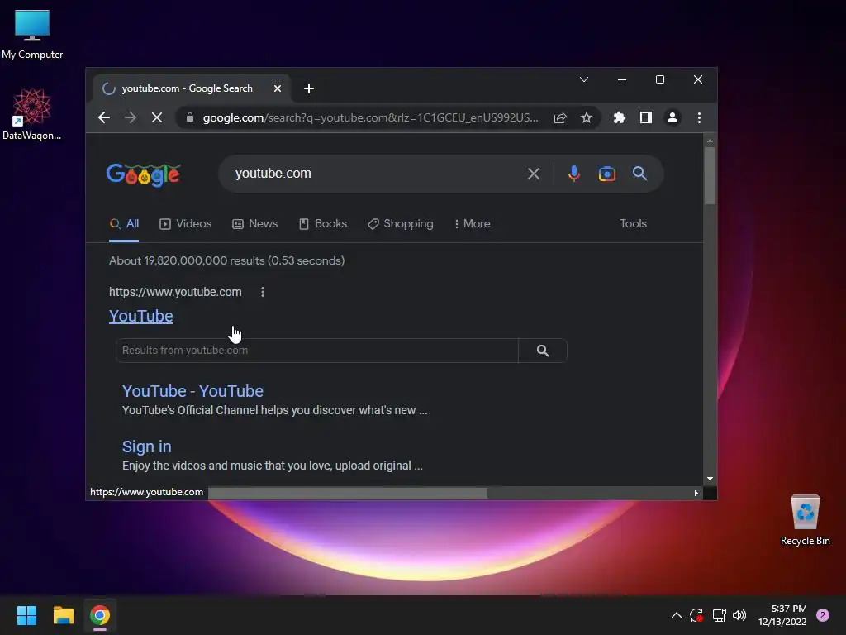846x635 pixels.
Task: Open the Chrome three-dot menu
Action: [699, 117]
